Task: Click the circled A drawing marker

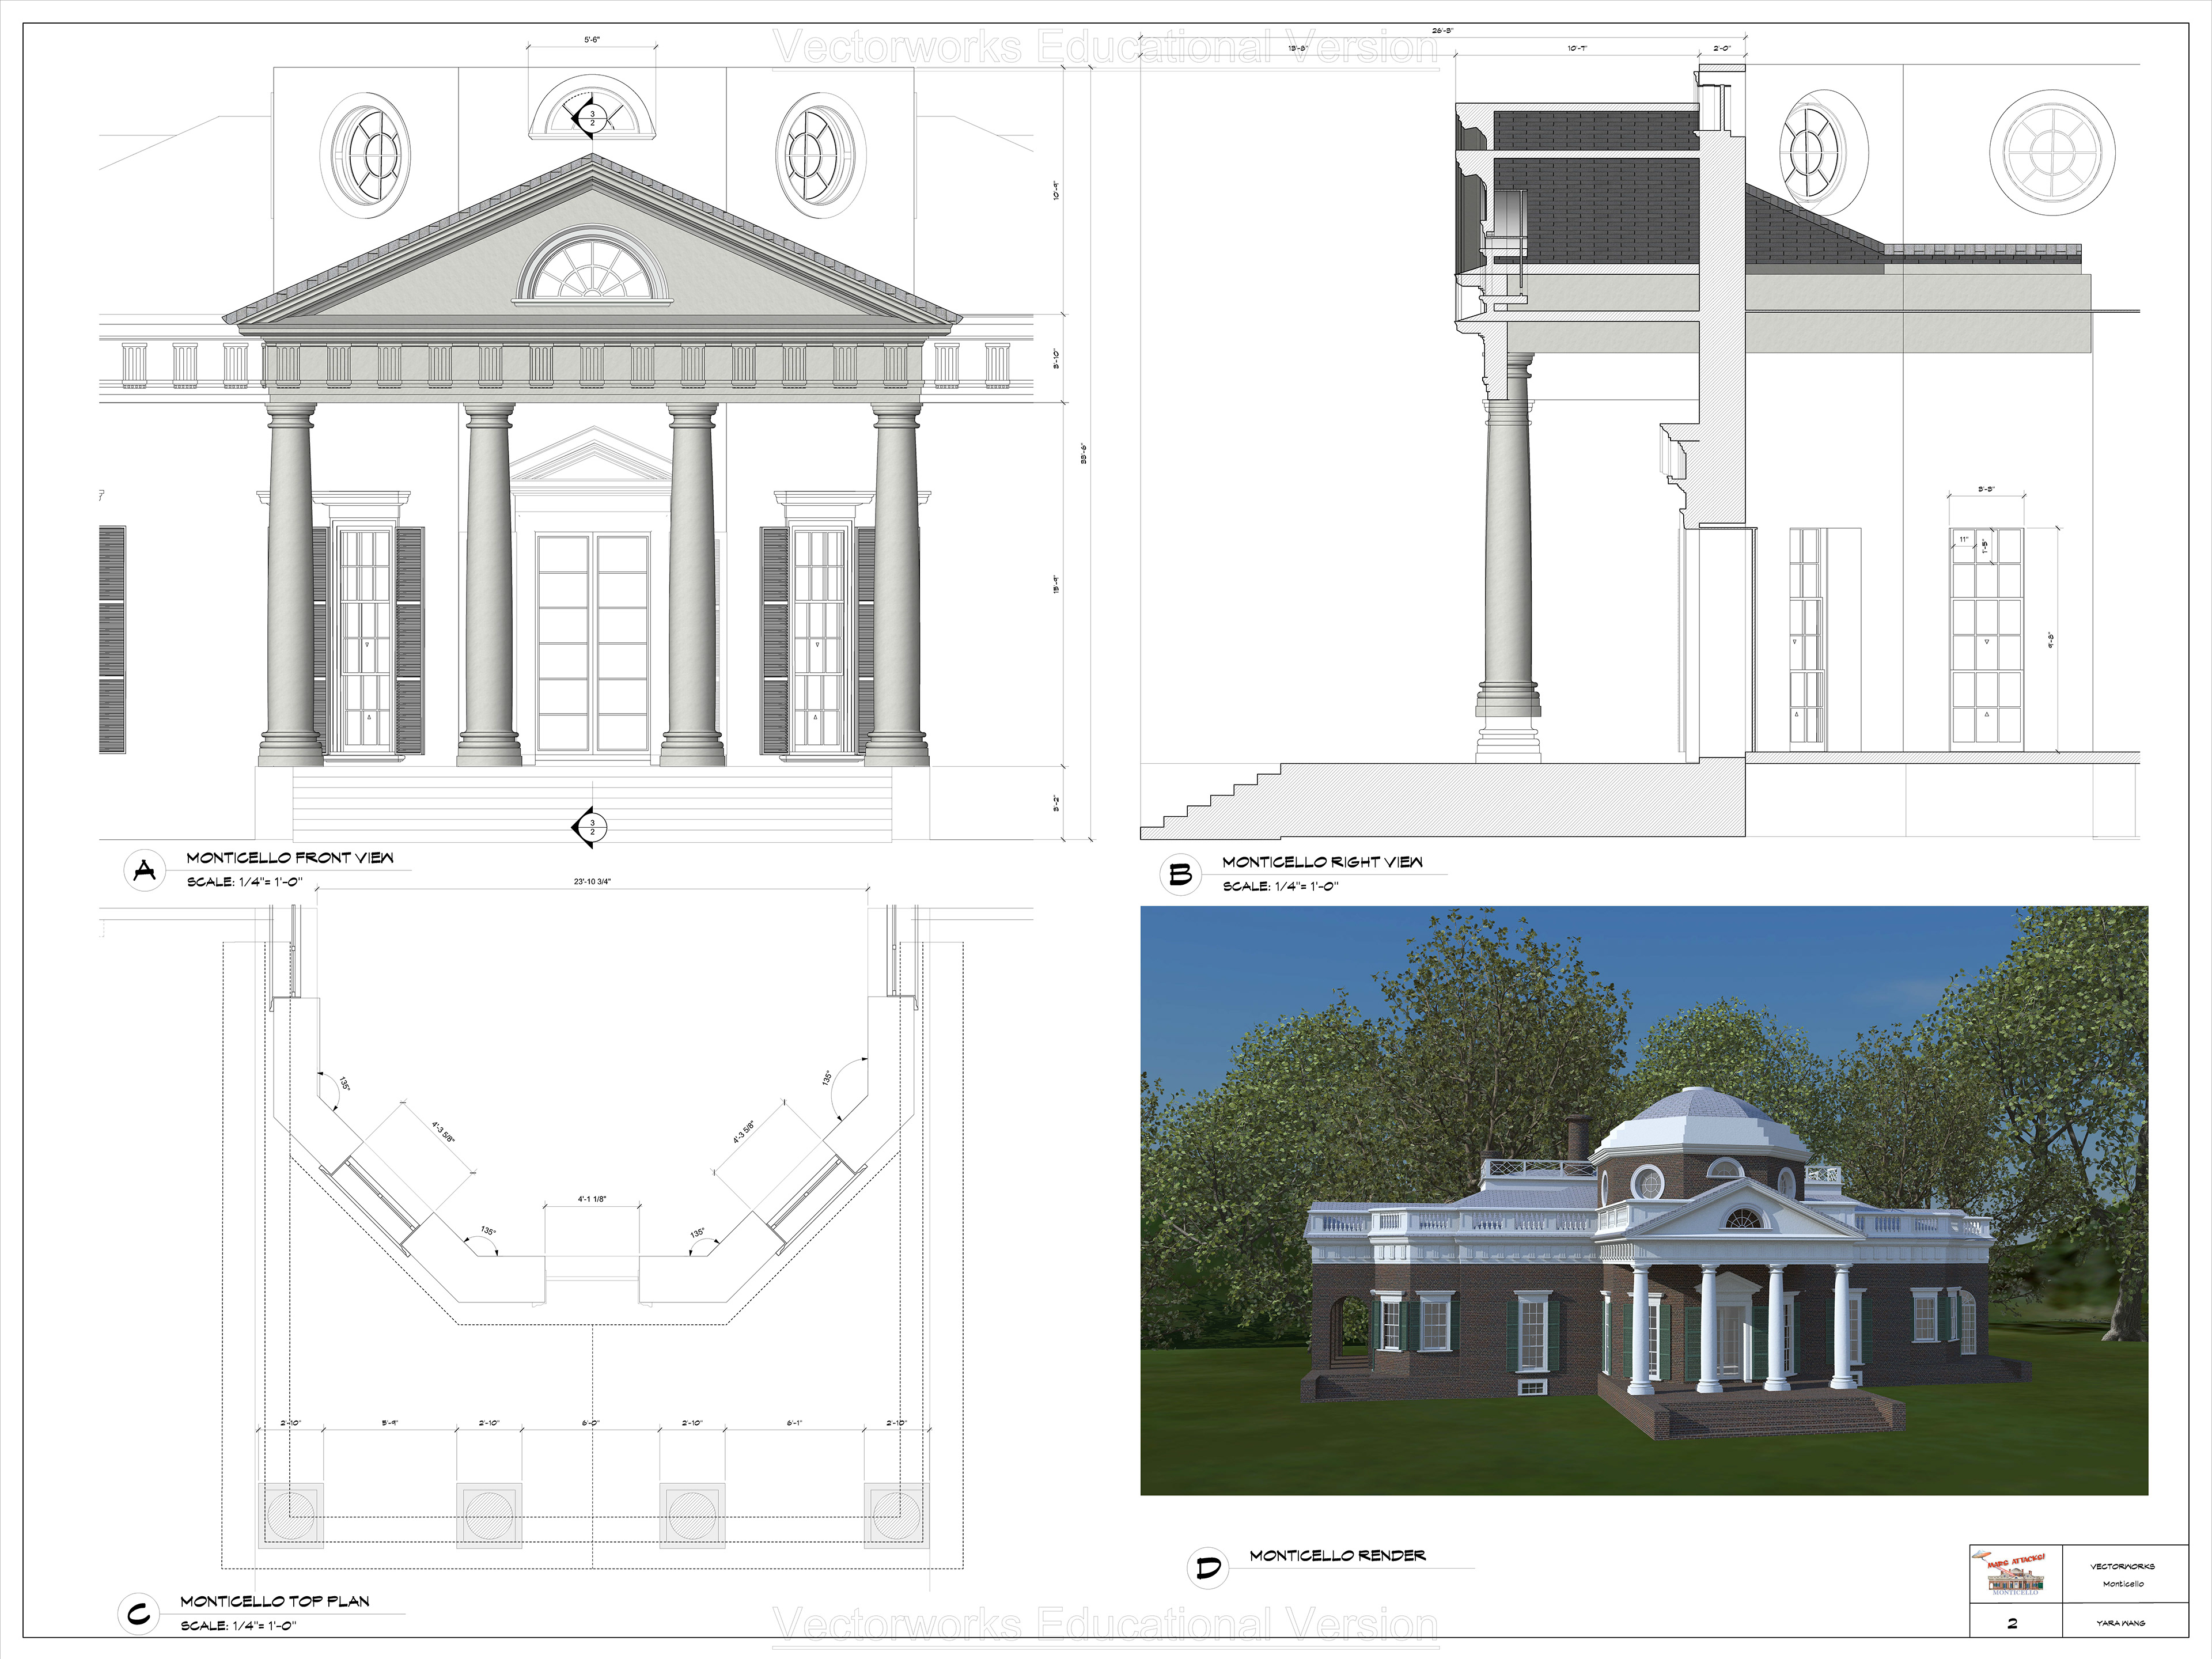Action: tap(145, 870)
